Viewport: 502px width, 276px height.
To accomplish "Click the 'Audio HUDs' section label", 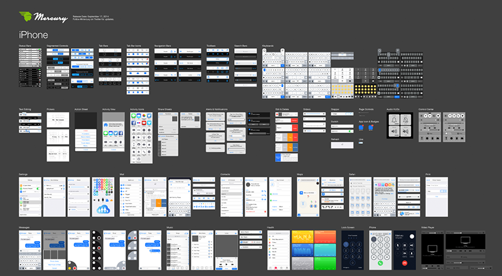I will [393, 110].
